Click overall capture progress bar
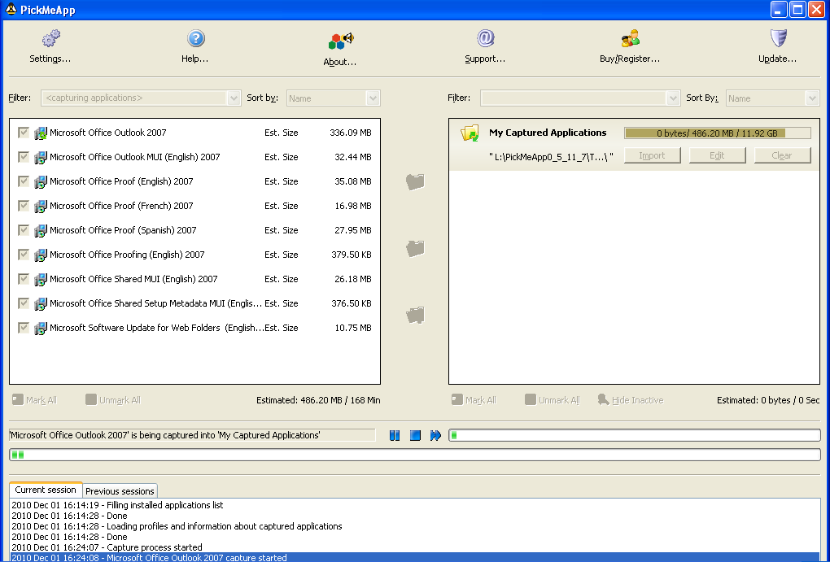 click(415, 455)
